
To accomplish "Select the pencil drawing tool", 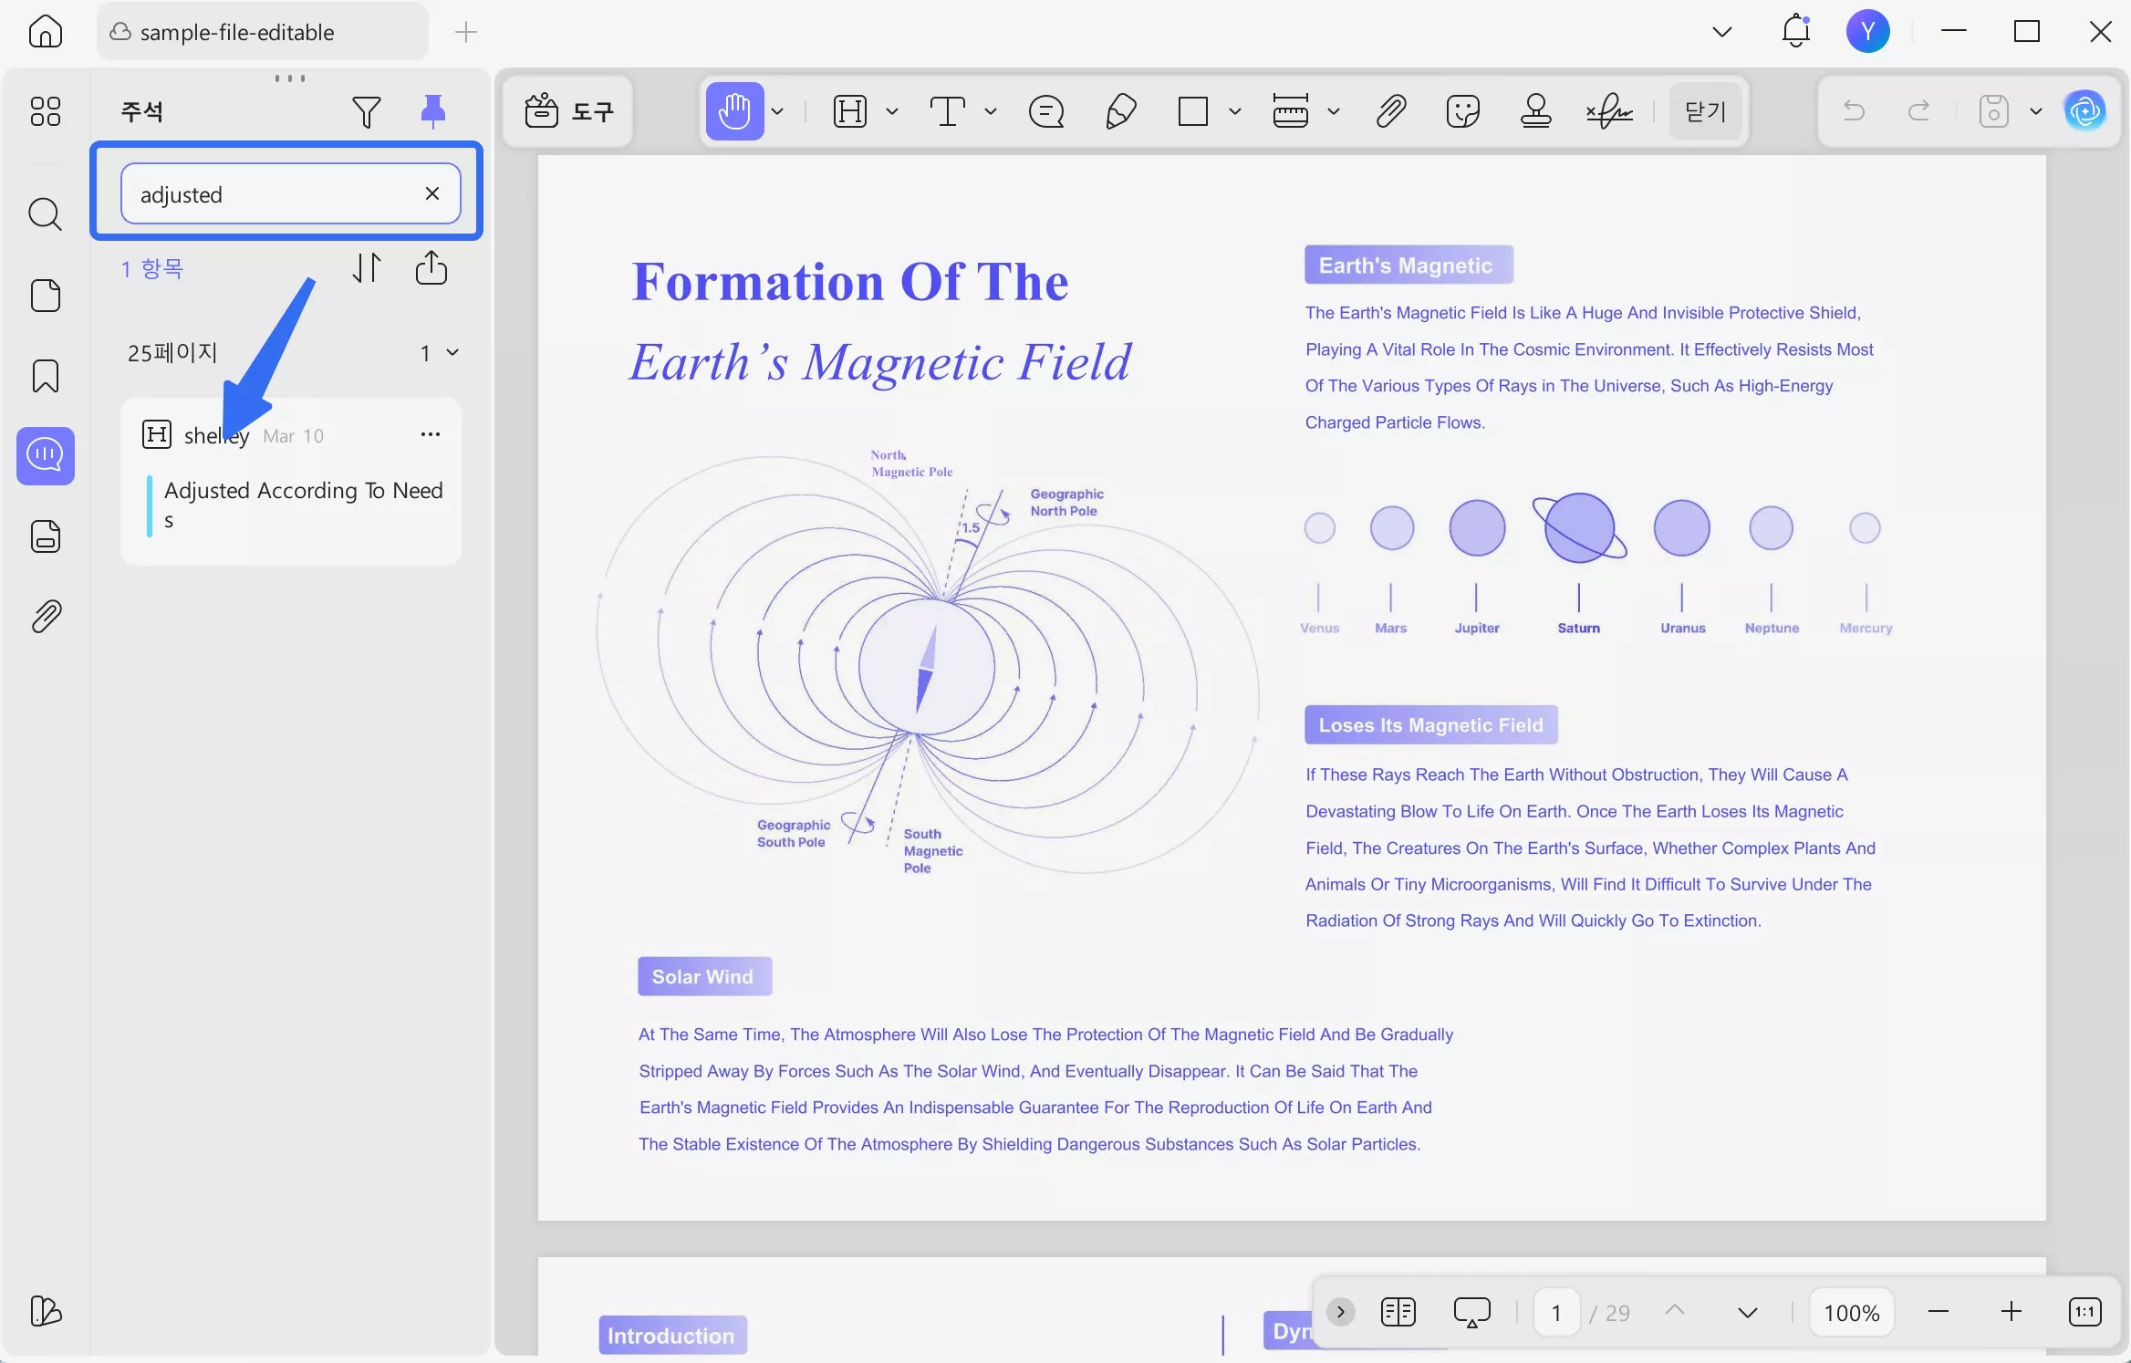I will click(x=1120, y=111).
